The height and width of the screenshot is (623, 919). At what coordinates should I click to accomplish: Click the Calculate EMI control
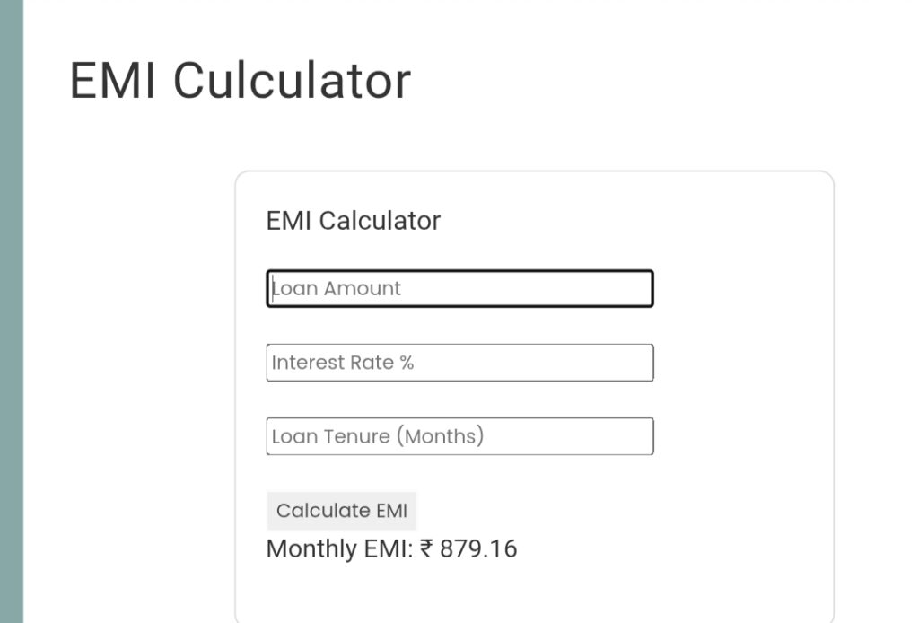(342, 510)
